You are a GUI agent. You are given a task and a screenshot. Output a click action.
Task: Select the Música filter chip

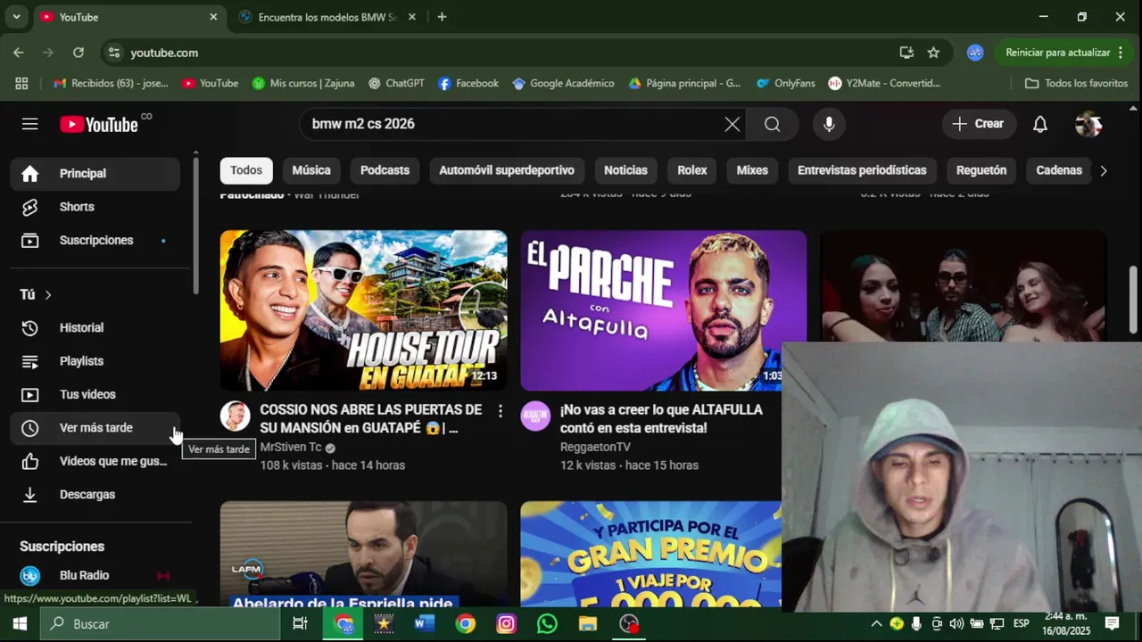[311, 170]
